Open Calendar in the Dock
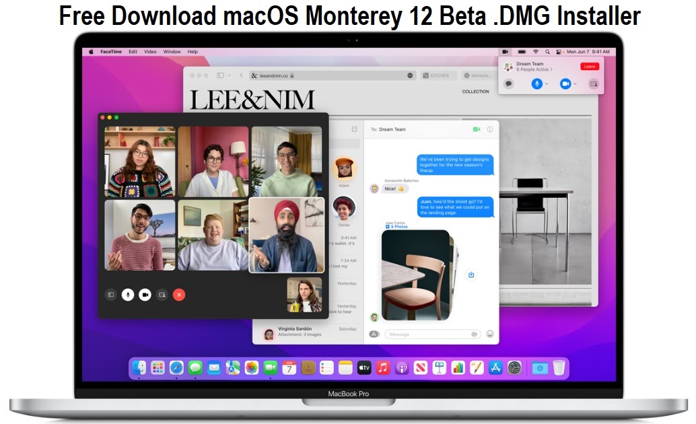This screenshot has width=696, height=424. 289,367
